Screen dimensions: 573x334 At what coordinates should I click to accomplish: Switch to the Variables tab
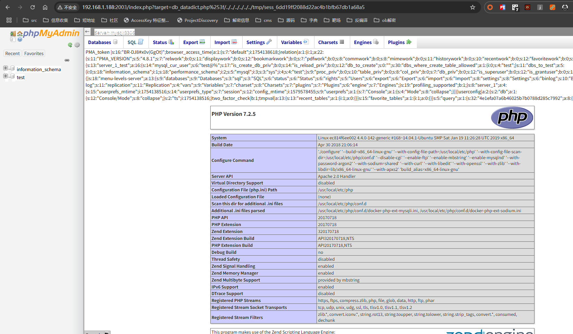(293, 42)
